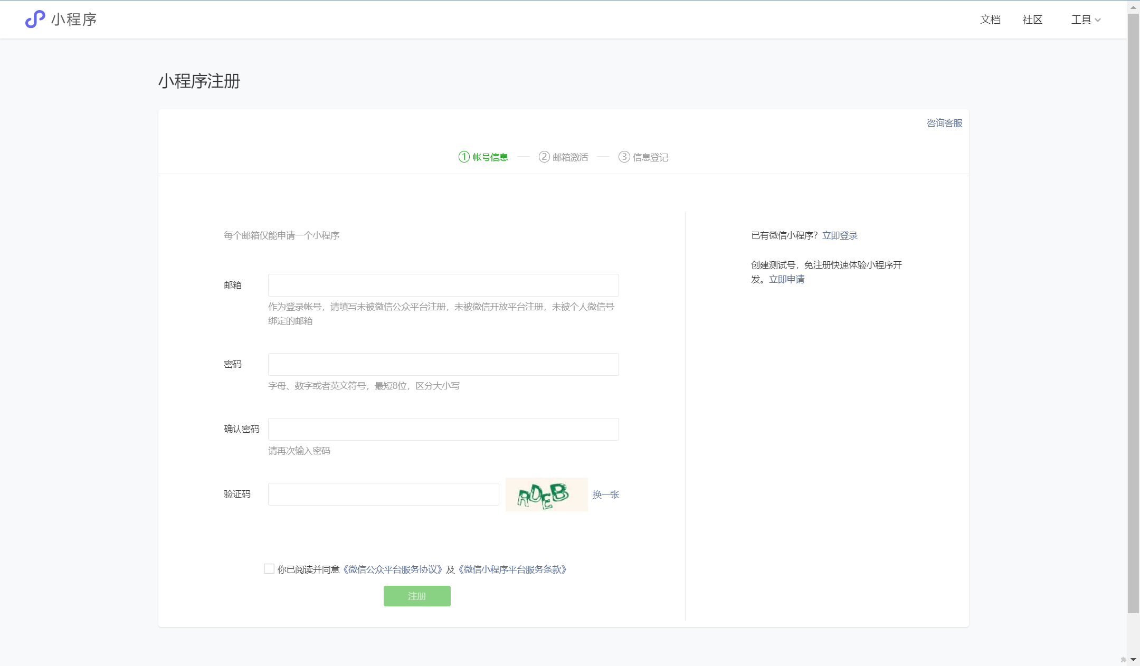This screenshot has width=1140, height=666.
Task: Click the 立即申请 test account link
Action: pos(786,279)
